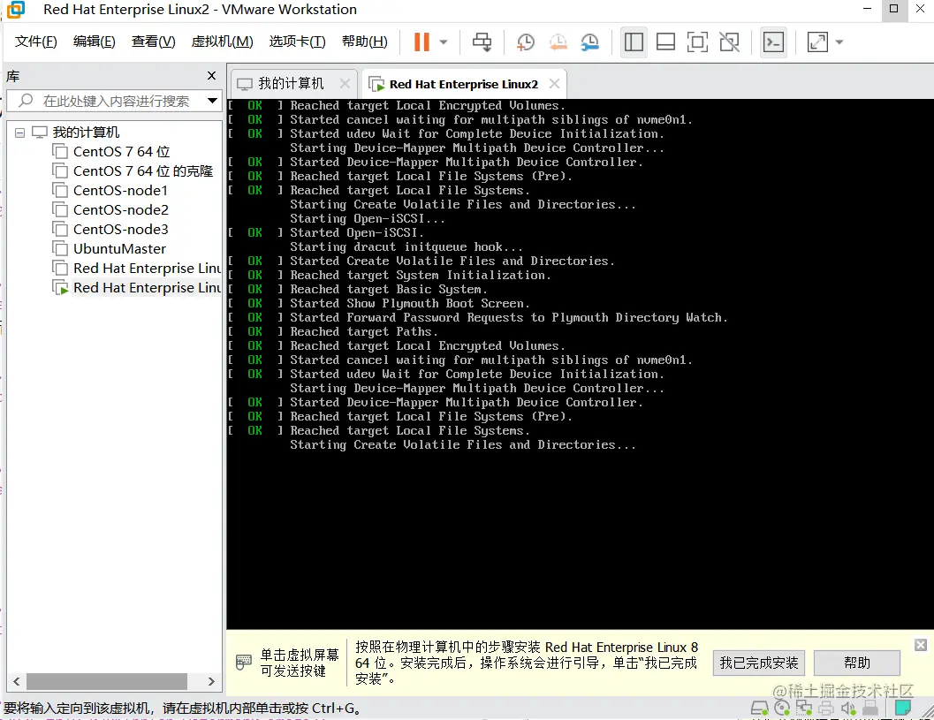The height and width of the screenshot is (720, 934).
Task: Toggle Unity mode icon
Action: coord(729,42)
